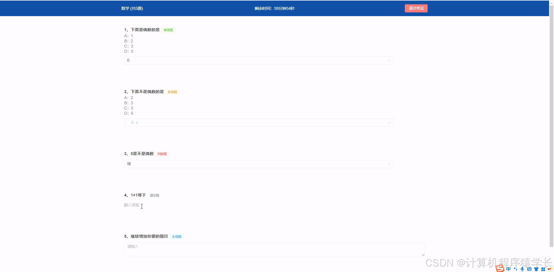This screenshot has height=272, width=554.
Task: Click question 5 text 继续增加你要的题目
Action: click(x=149, y=236)
